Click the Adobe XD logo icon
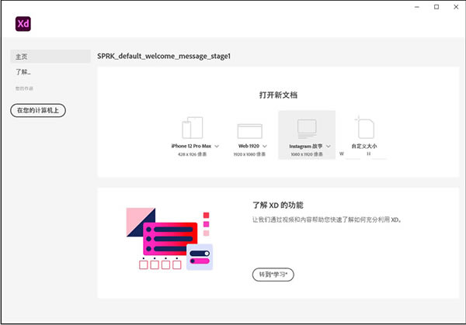The image size is (466, 325). pos(23,24)
